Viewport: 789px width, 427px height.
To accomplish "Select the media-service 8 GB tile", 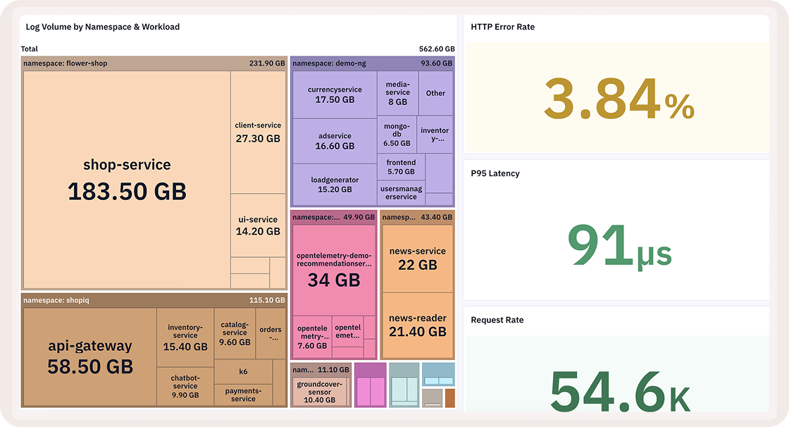I will (x=397, y=93).
